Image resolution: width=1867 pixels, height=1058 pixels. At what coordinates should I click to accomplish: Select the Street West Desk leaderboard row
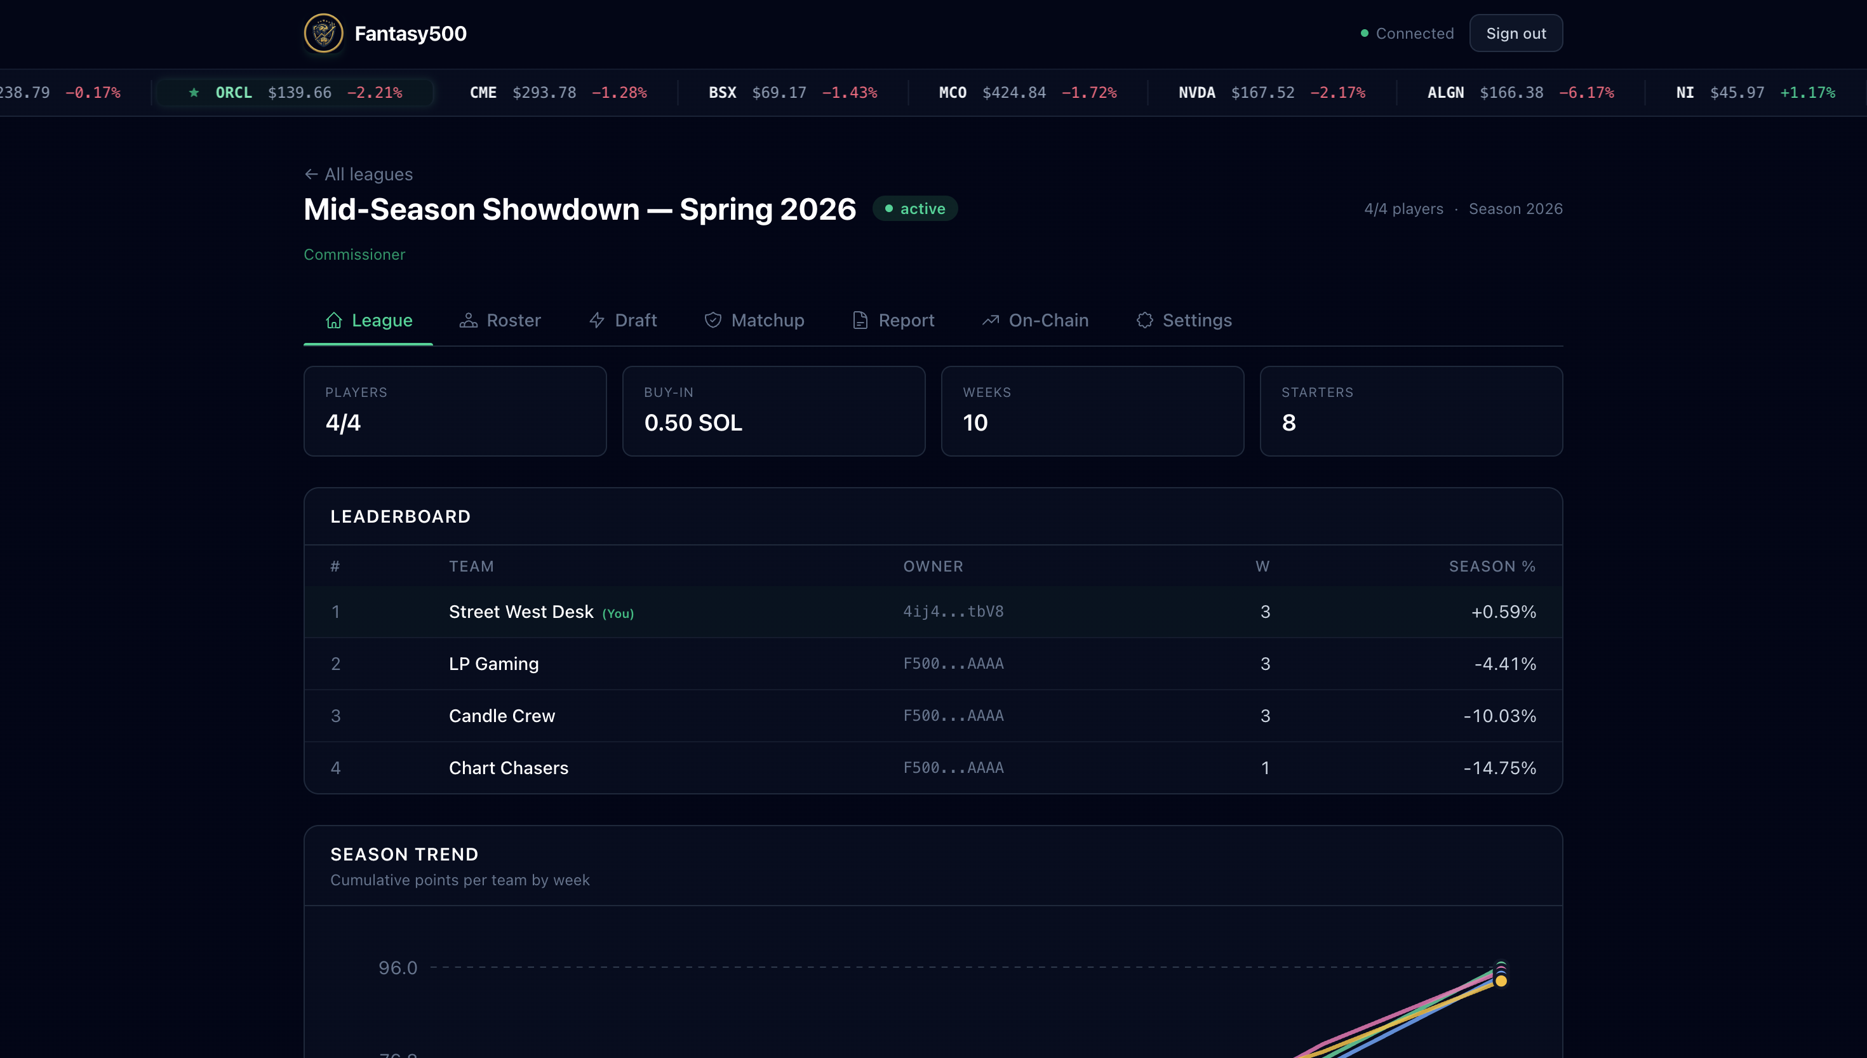[x=933, y=612]
